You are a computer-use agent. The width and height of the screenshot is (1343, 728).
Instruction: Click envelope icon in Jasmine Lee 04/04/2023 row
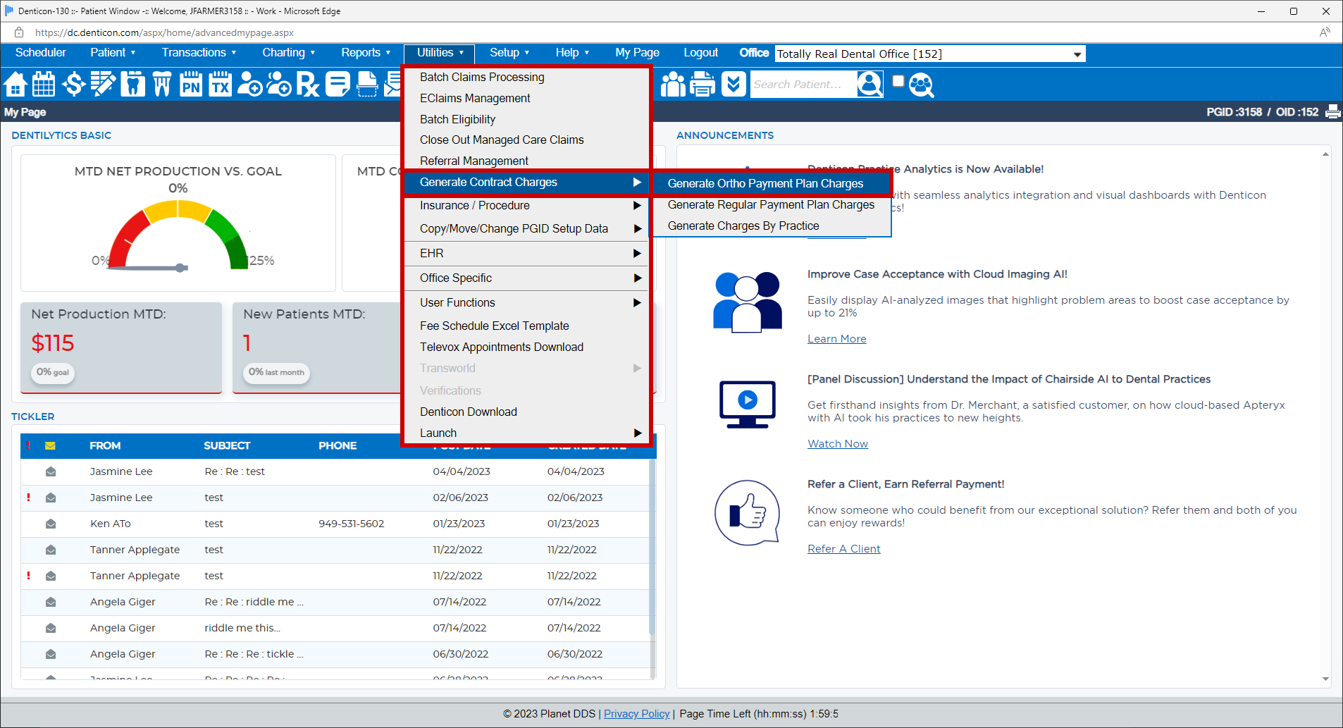coord(51,471)
